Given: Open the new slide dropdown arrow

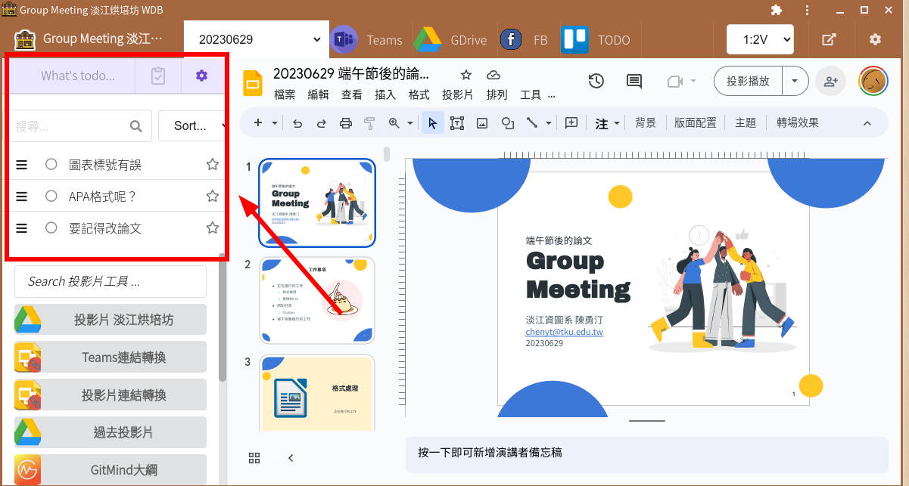Looking at the screenshot, I should pos(275,123).
